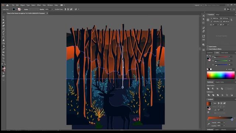The width and height of the screenshot is (236, 133).
Task: Open control bar Stroke color dropdown
Action: tap(21, 9)
